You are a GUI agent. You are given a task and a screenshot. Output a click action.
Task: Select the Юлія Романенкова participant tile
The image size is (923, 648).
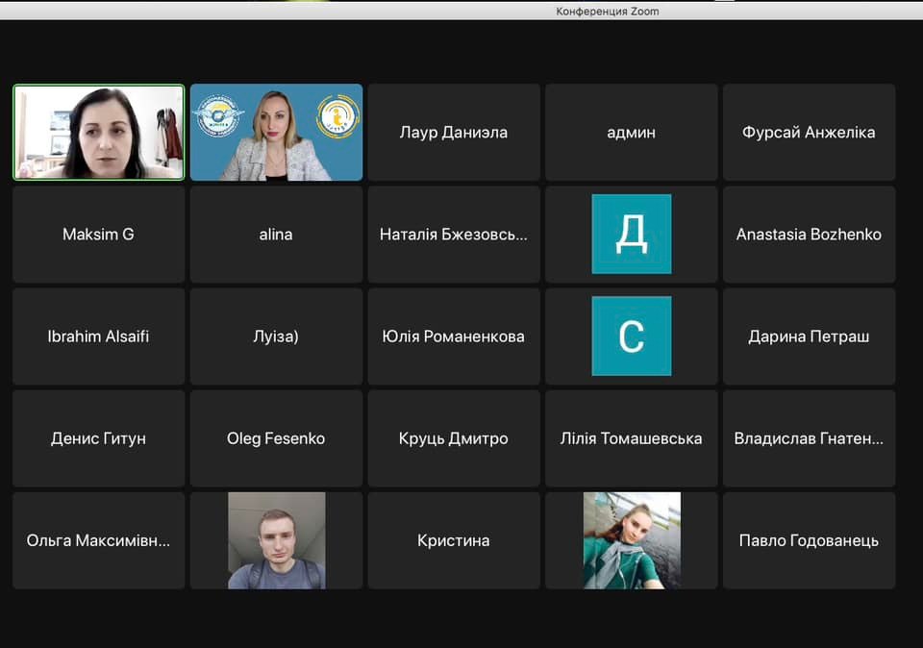[454, 336]
